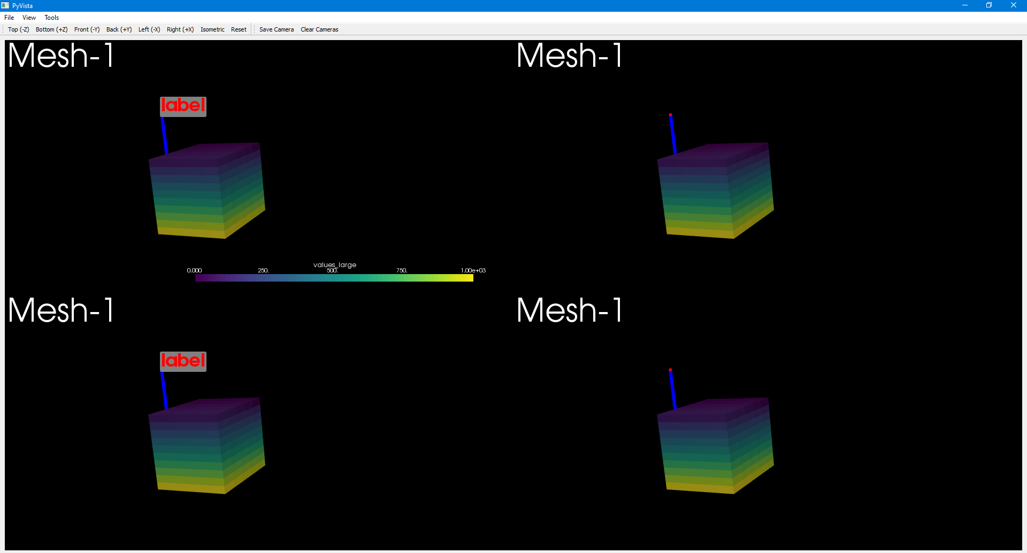Click the PyVista icon in the title bar
Image resolution: width=1027 pixels, height=553 pixels.
click(5, 5)
